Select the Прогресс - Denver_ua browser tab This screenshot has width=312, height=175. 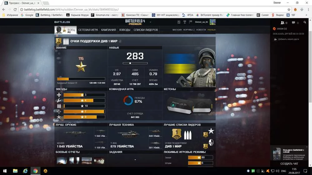pos(22,3)
